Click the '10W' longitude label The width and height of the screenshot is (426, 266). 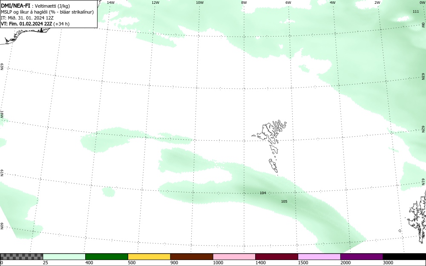click(x=200, y=3)
